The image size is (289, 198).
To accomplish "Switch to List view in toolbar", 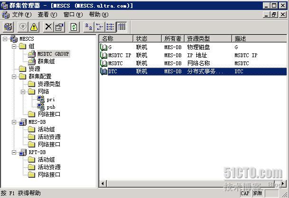I will click(110, 27).
